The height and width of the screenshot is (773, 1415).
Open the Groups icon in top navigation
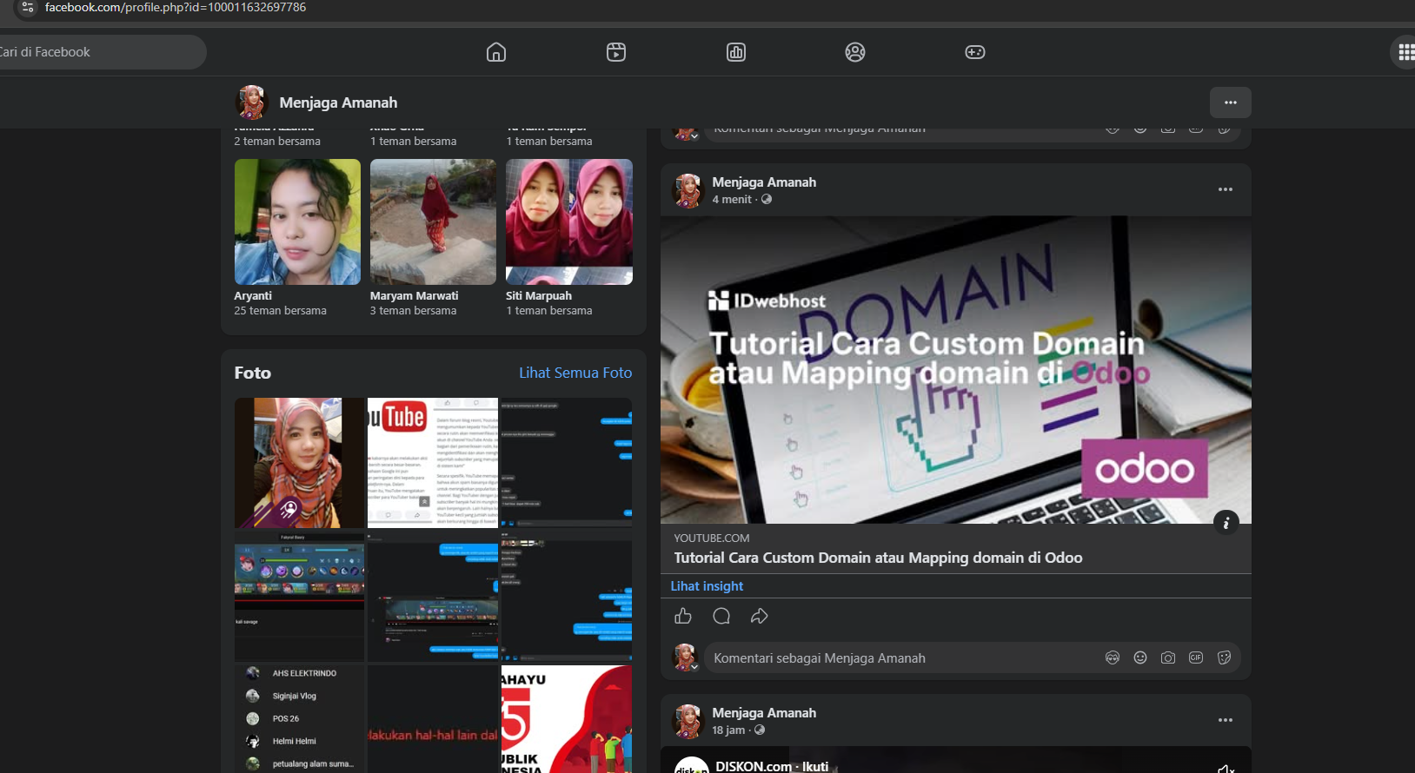point(855,52)
